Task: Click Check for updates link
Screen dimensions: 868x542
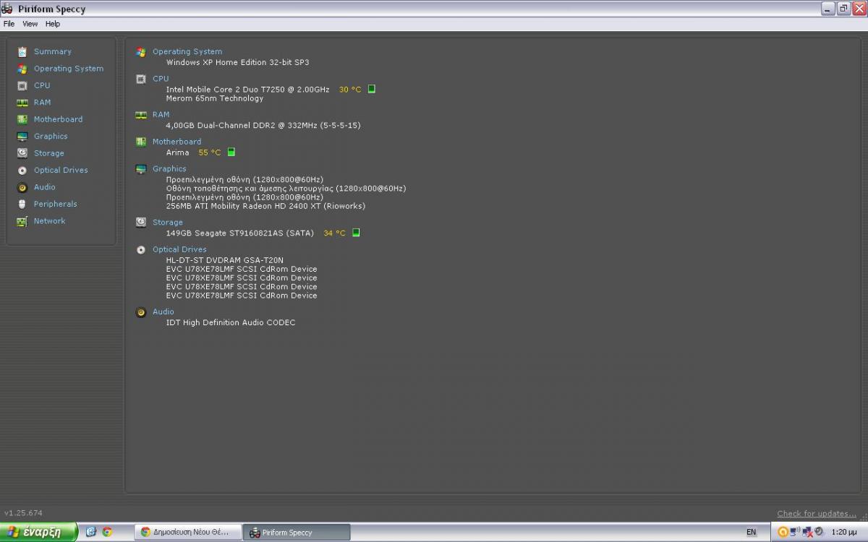Action: [x=817, y=514]
